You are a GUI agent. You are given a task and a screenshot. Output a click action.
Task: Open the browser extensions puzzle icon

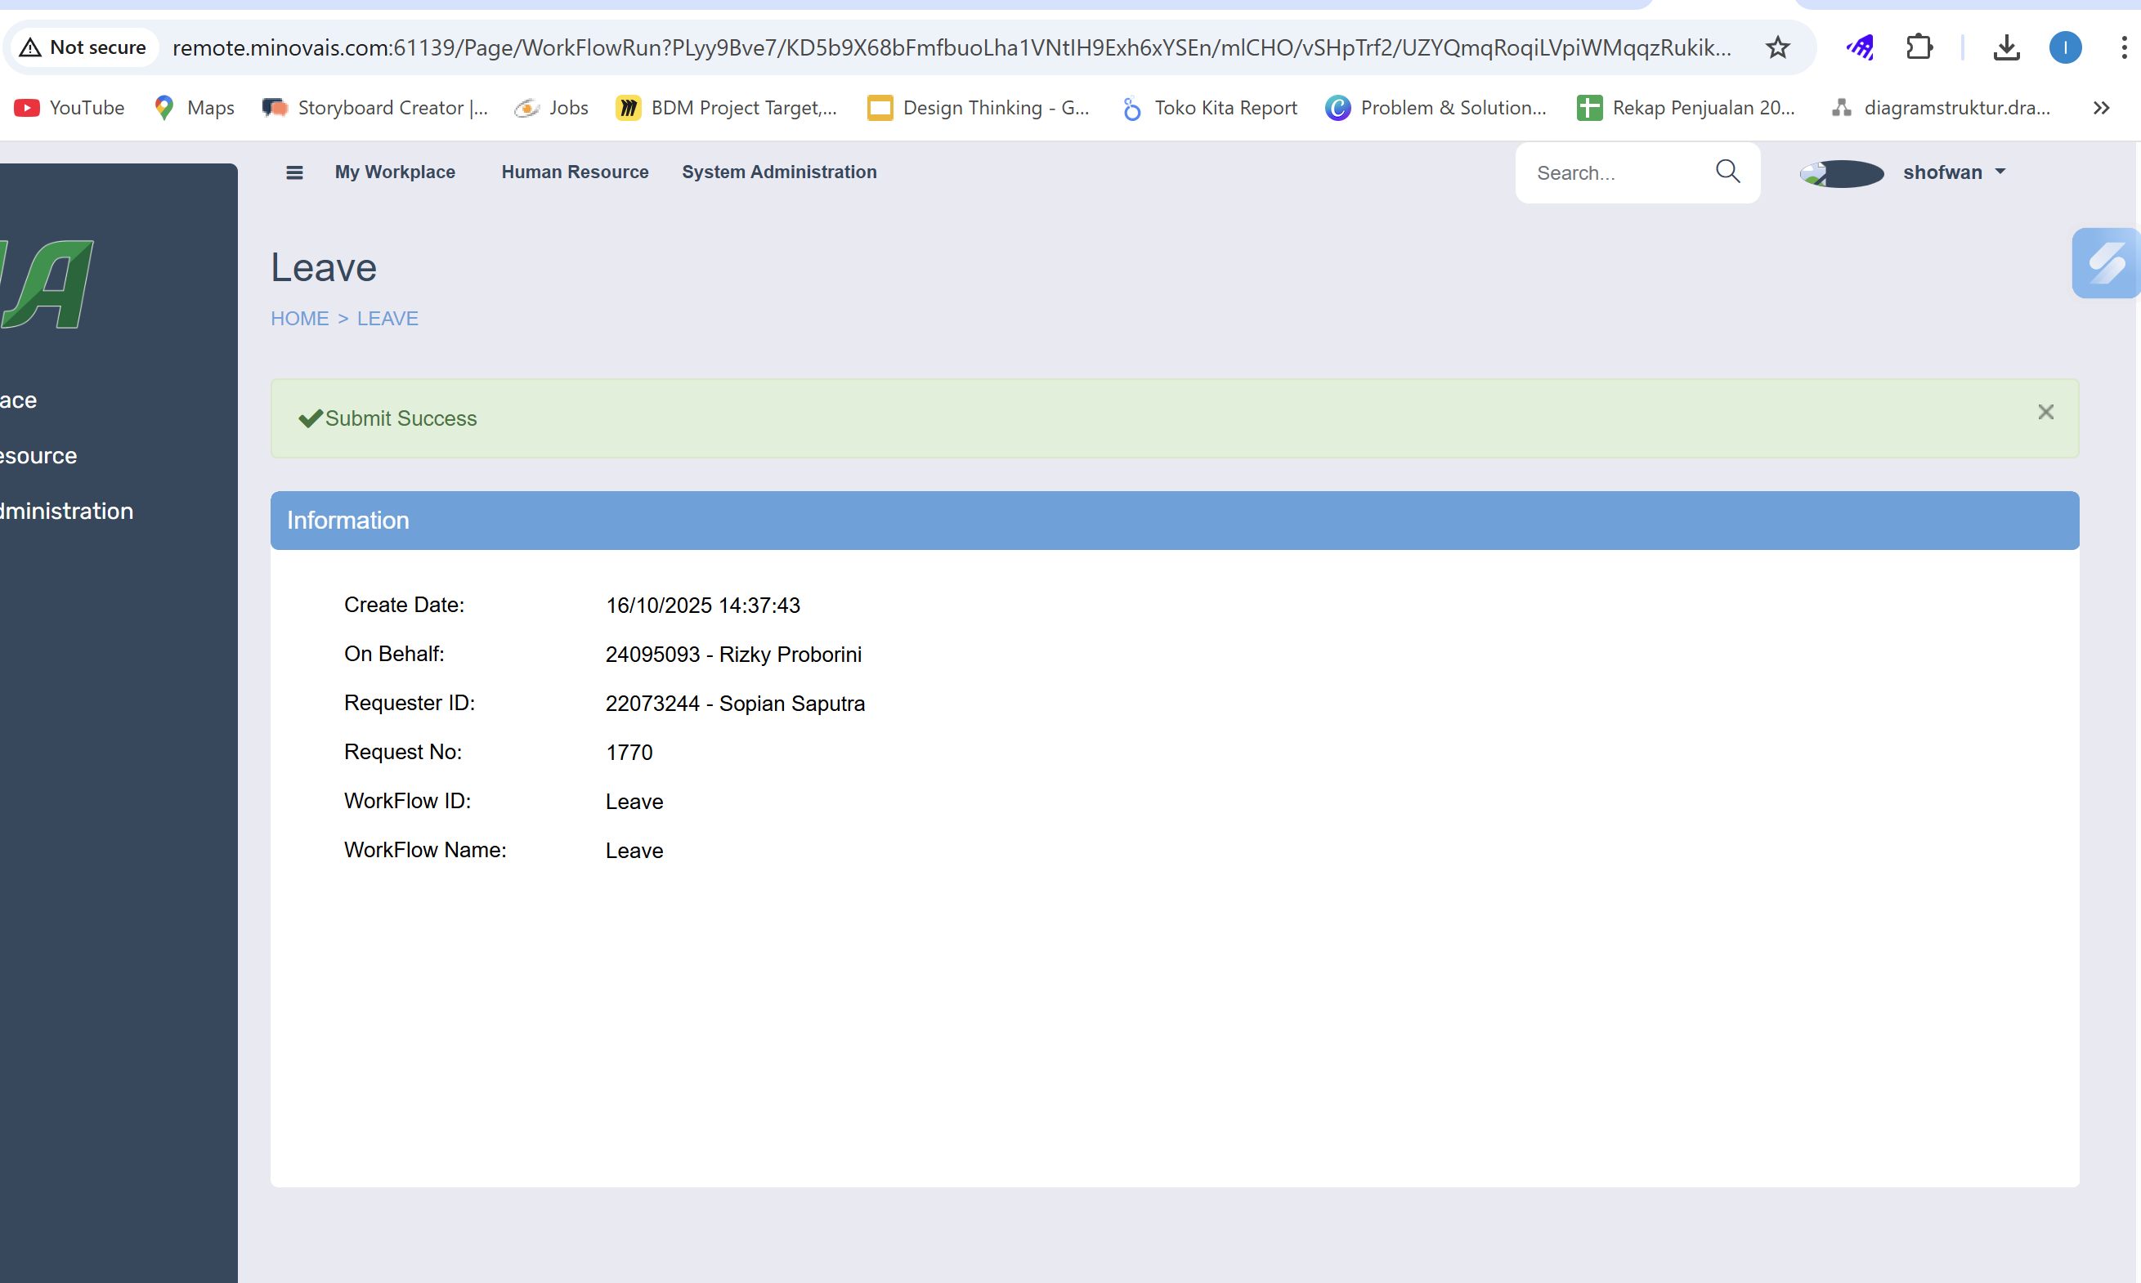pos(1919,47)
